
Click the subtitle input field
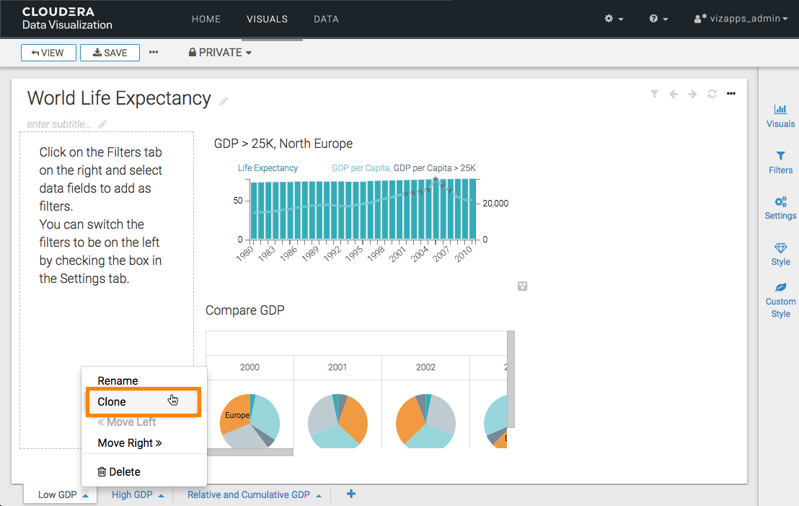tap(60, 124)
